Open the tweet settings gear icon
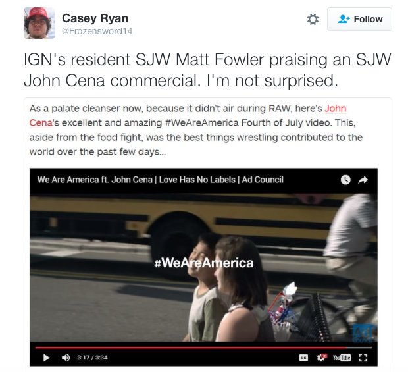Screen dimensions: 408x372 313,19
